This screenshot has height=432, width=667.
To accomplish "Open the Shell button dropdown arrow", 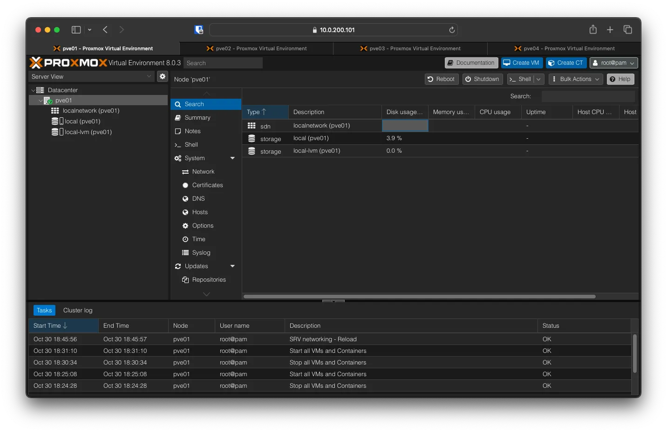I will click(538, 79).
